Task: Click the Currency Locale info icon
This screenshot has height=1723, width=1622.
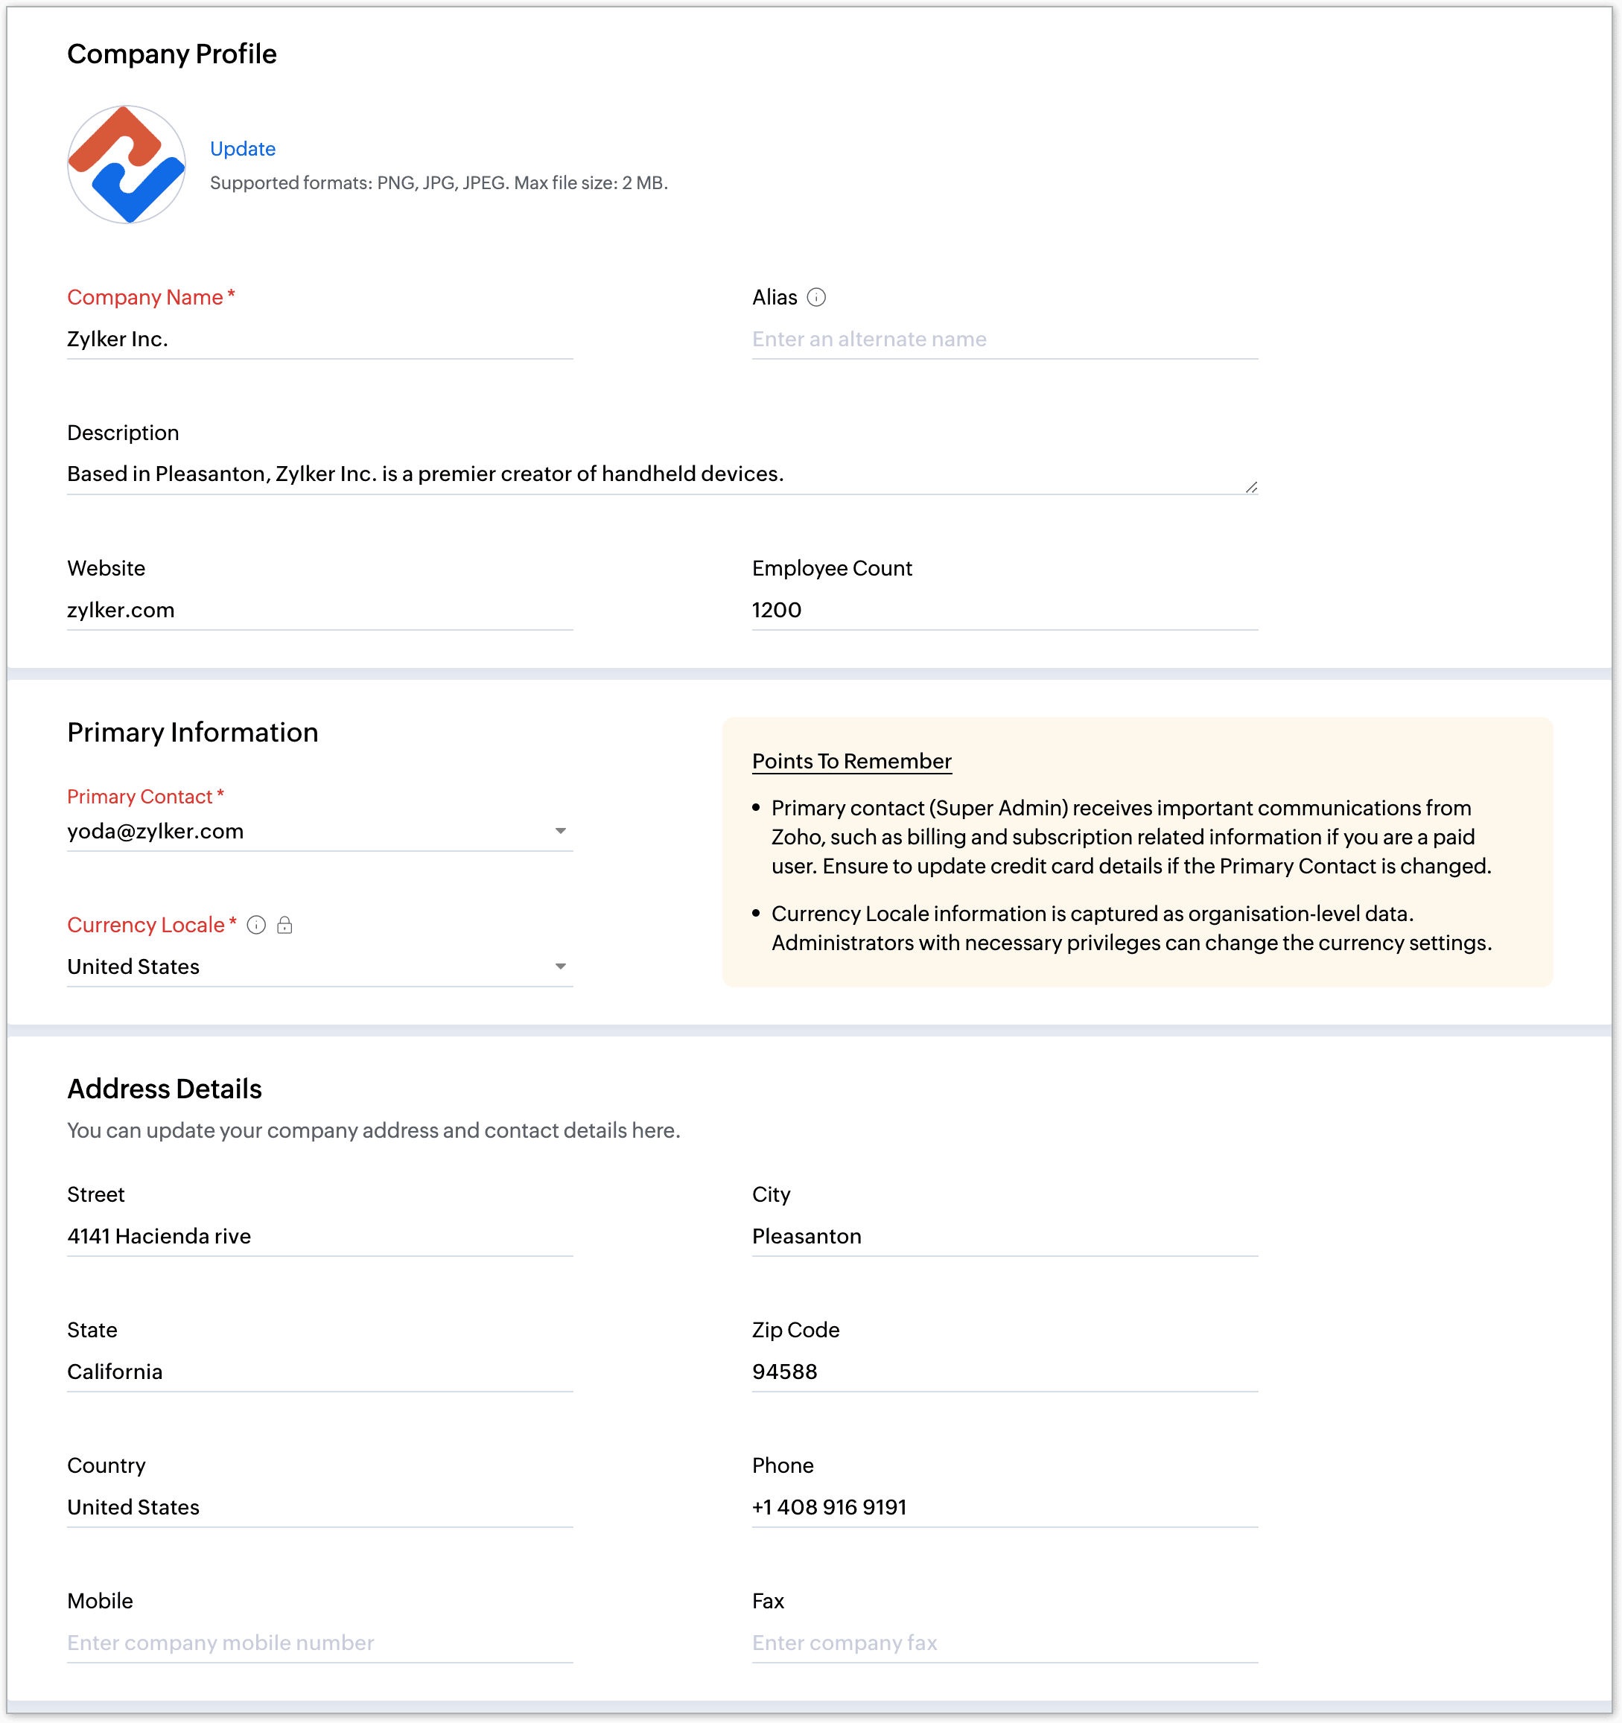Action: click(x=257, y=925)
